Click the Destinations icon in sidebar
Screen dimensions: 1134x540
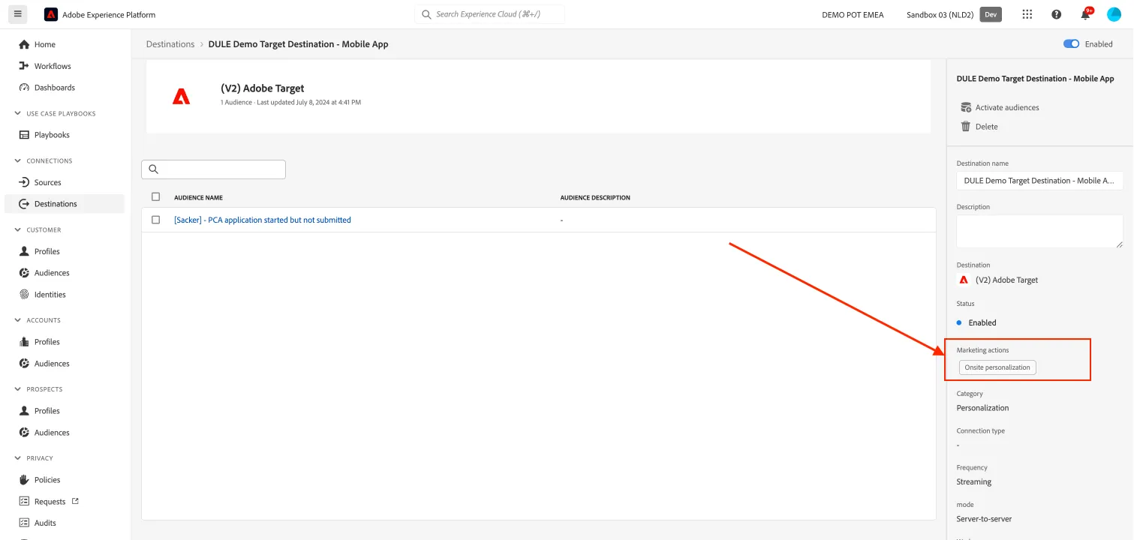[24, 204]
